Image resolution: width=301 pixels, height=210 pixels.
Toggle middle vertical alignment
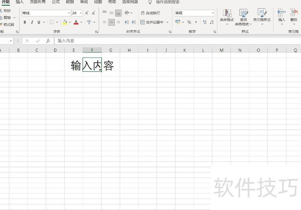111,13
